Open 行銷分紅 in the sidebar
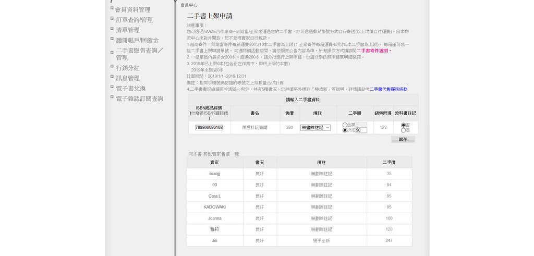Viewport: 534px width, 256px height. pyautogui.click(x=128, y=68)
